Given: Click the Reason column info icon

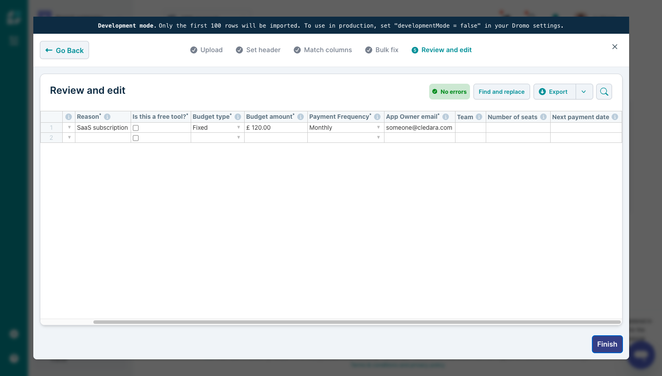Looking at the screenshot, I should (107, 117).
